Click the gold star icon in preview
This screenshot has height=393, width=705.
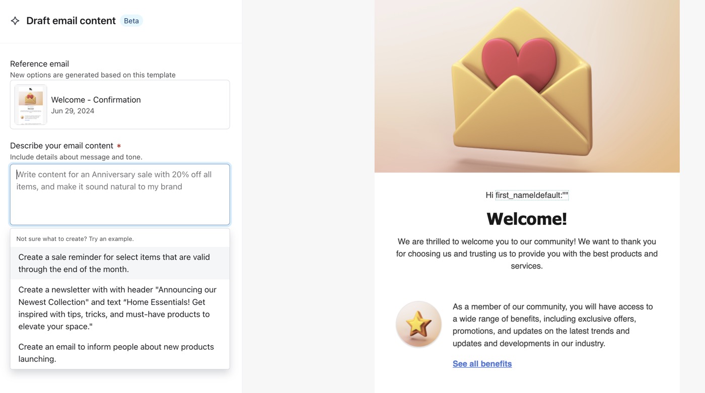click(x=418, y=324)
